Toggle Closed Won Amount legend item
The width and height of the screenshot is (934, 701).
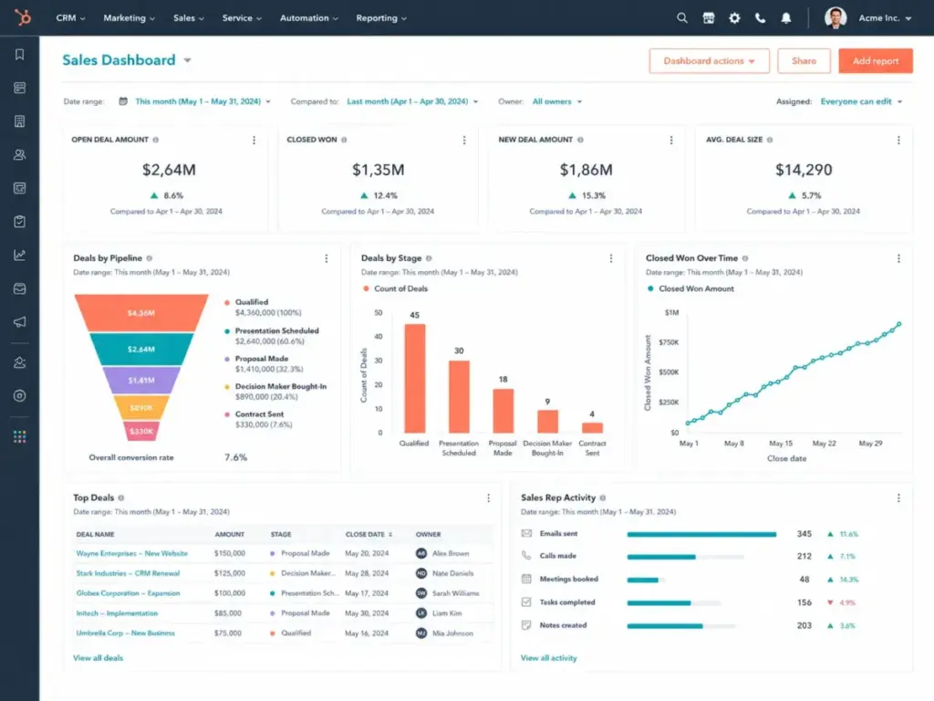690,288
